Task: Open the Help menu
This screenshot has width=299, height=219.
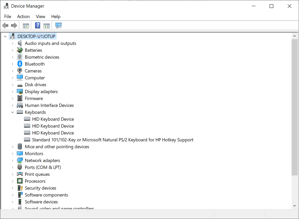Action: pos(56,17)
